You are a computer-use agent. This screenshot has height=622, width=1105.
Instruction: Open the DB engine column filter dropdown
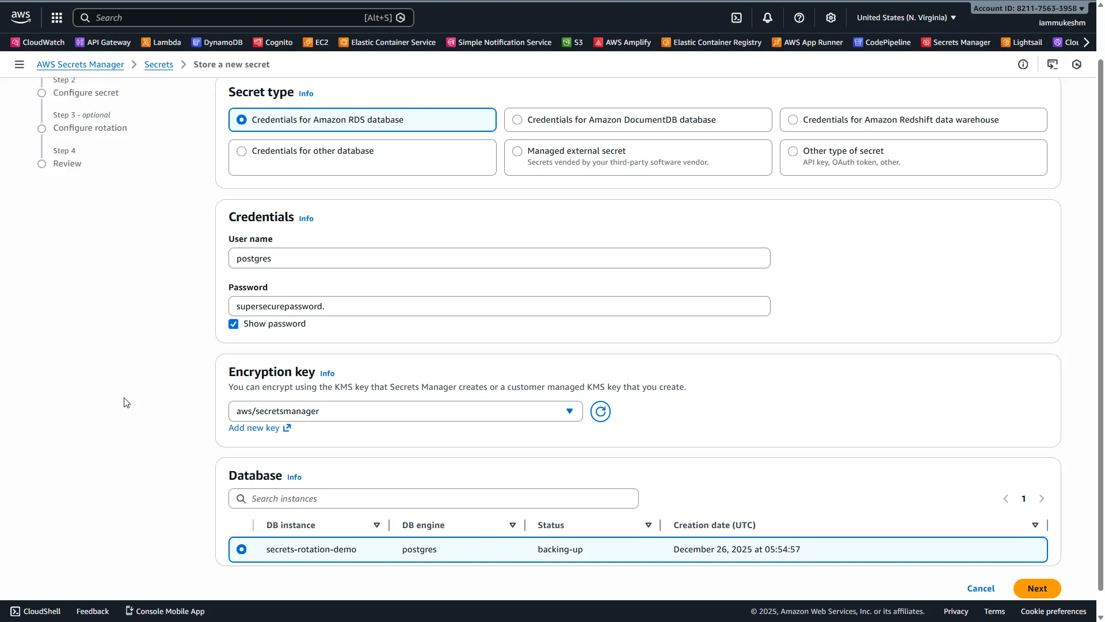[x=512, y=525]
